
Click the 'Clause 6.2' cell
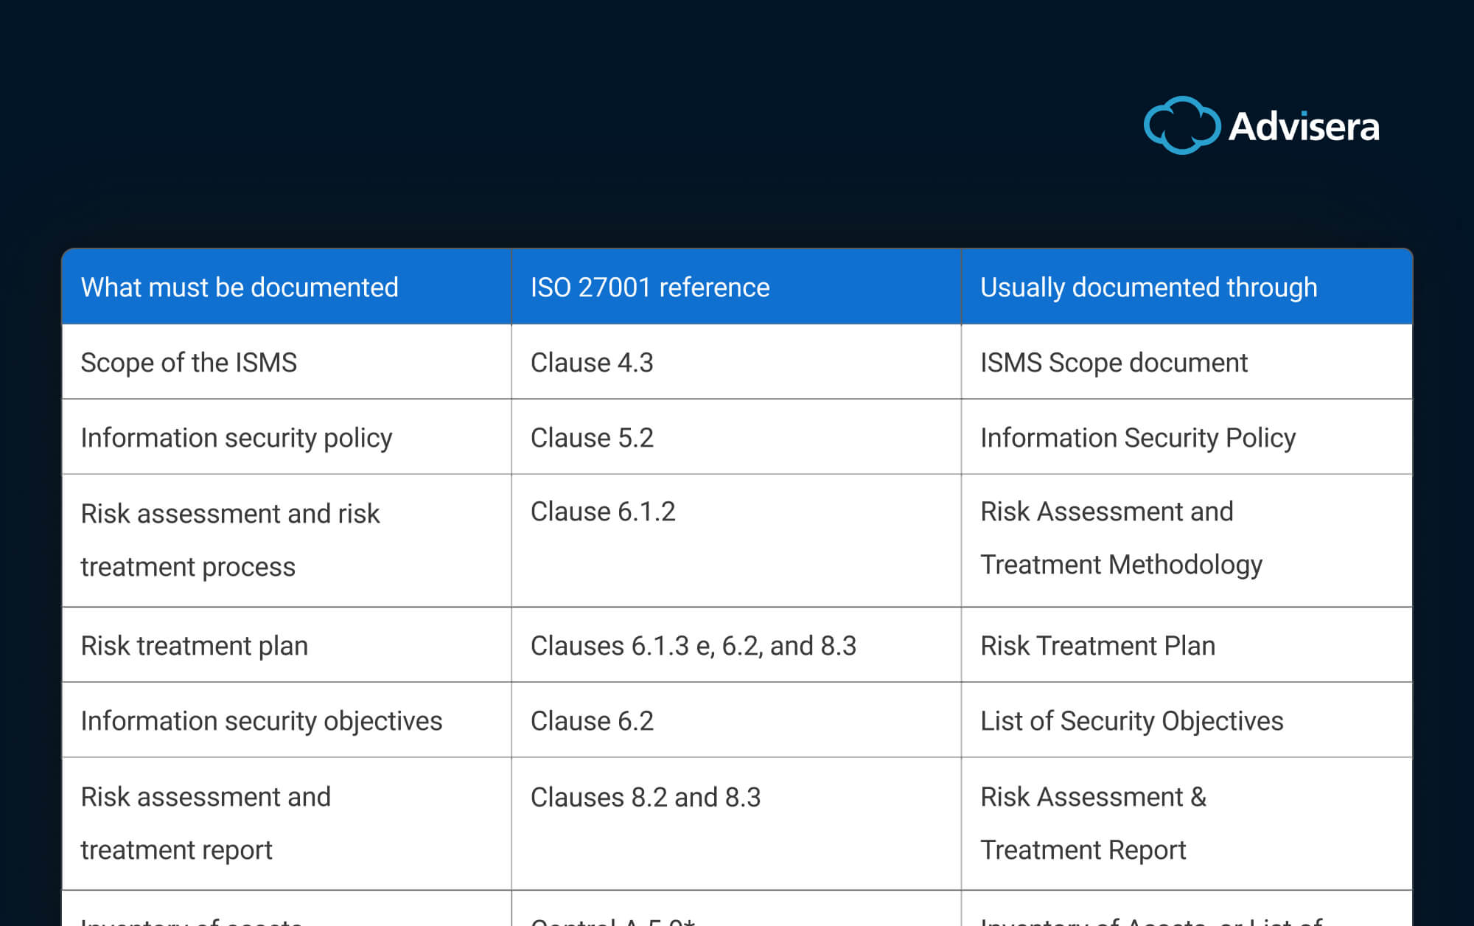[736, 720]
